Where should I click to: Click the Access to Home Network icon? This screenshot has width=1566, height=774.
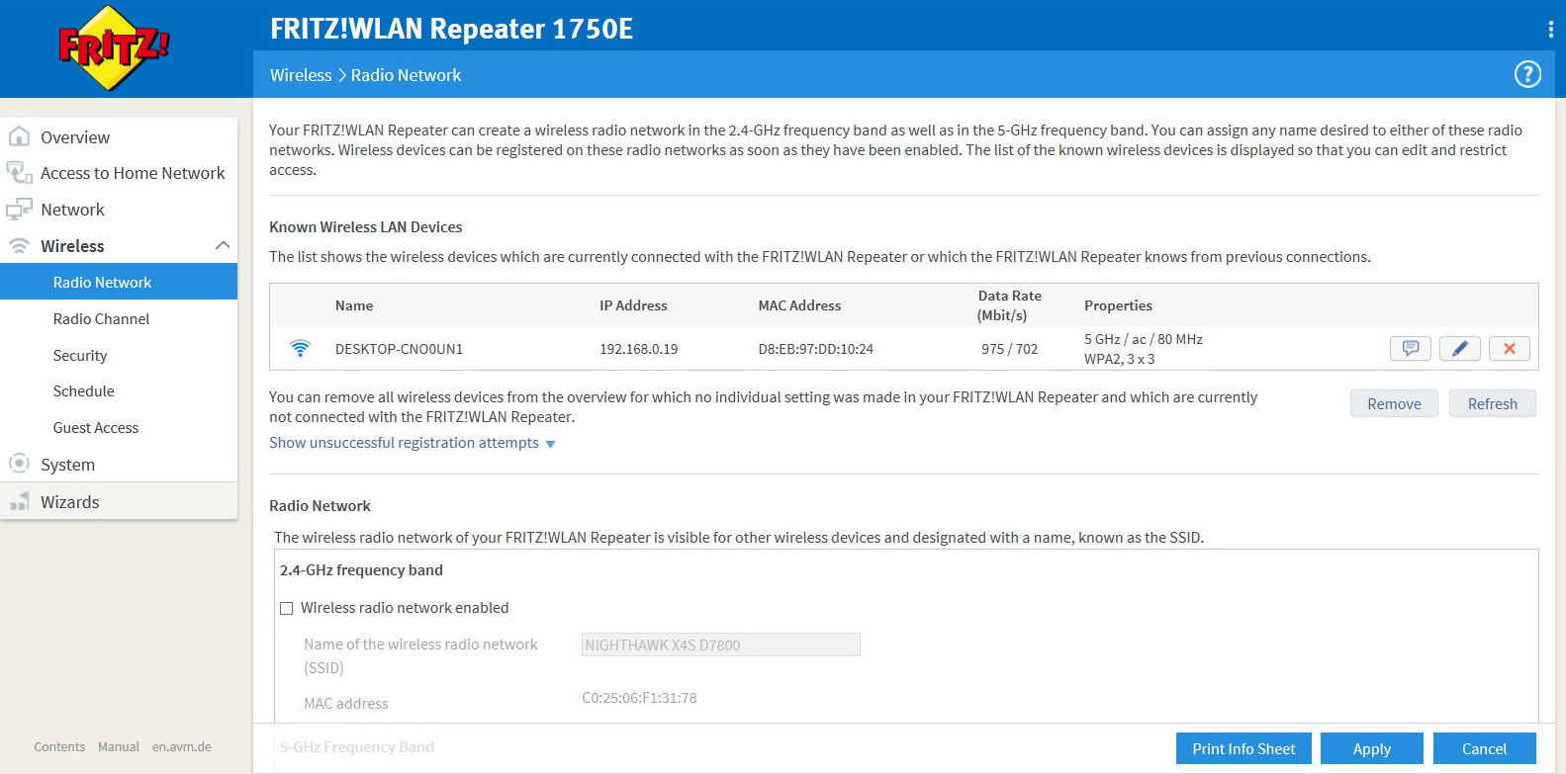click(19, 173)
